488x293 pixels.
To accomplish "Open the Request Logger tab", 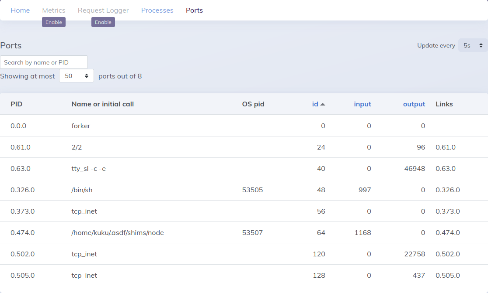I will click(x=103, y=10).
